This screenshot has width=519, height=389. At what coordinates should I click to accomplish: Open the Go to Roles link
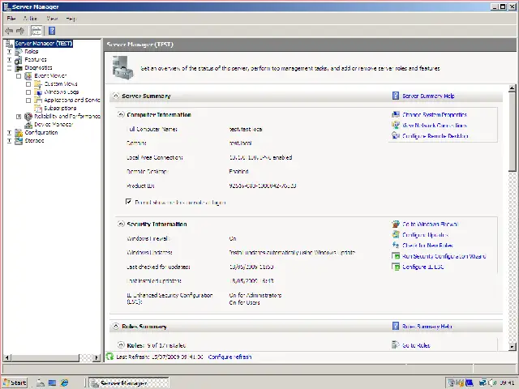coord(416,345)
